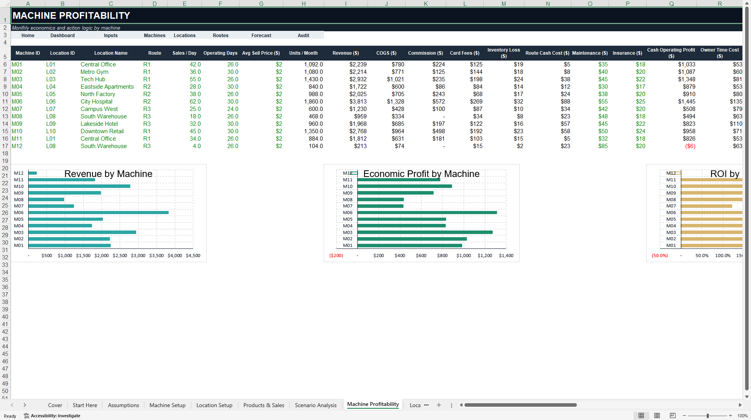Click zoom in plus icon
Image resolution: width=751 pixels, height=420 pixels.
pos(730,416)
